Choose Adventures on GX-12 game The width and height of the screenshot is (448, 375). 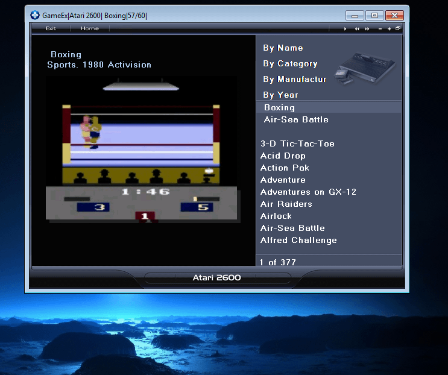308,192
